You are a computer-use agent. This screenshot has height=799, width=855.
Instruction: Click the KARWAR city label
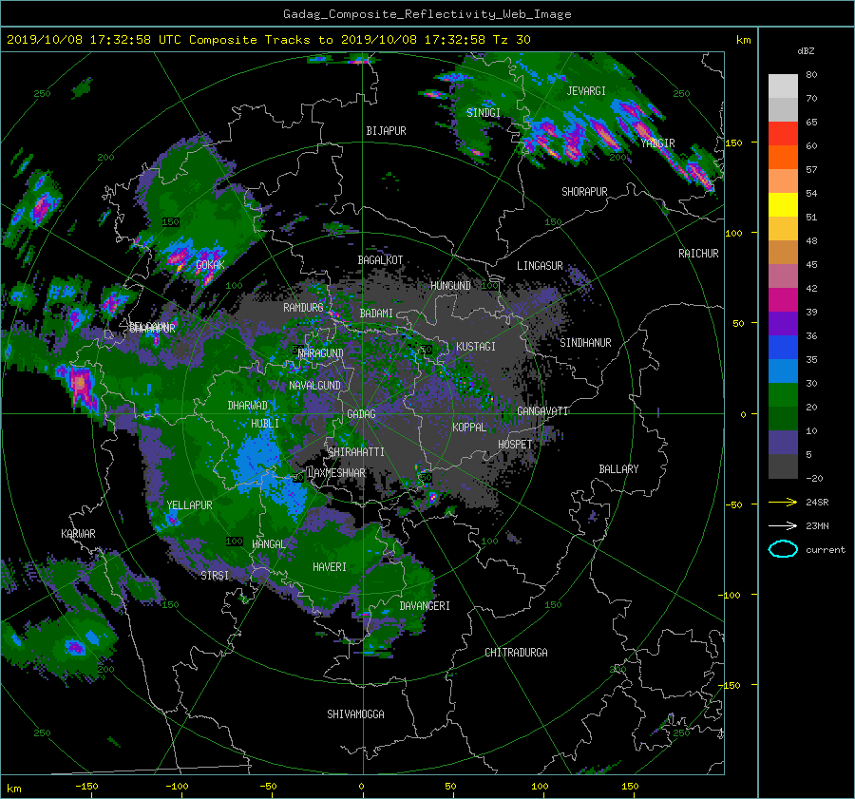[78, 534]
